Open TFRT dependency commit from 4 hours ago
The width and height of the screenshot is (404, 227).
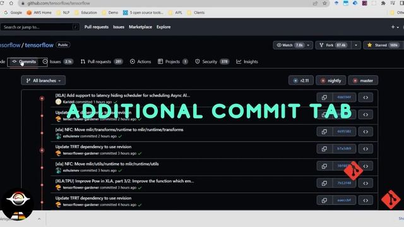[93, 198]
